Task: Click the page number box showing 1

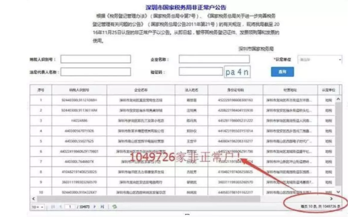Action: (70, 206)
